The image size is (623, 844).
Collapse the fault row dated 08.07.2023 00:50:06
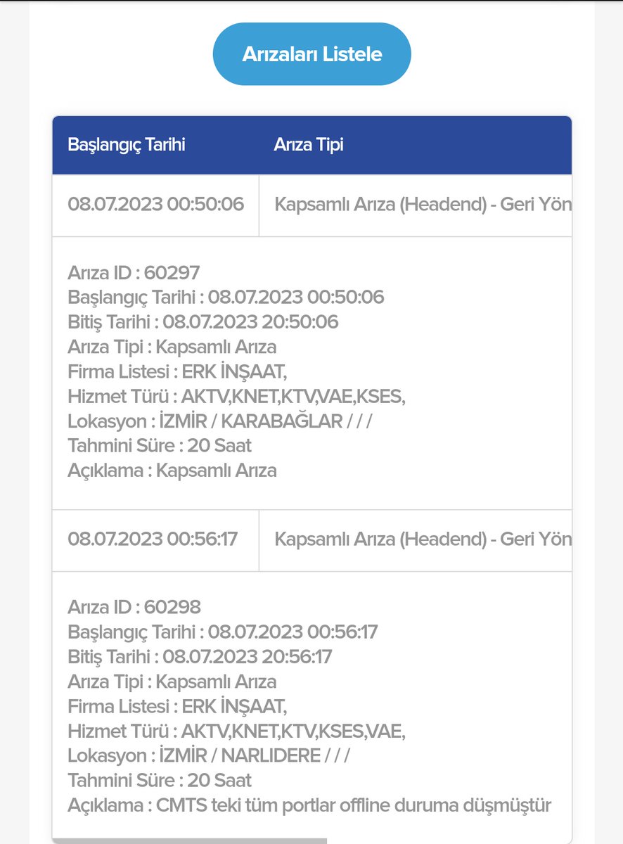point(156,205)
